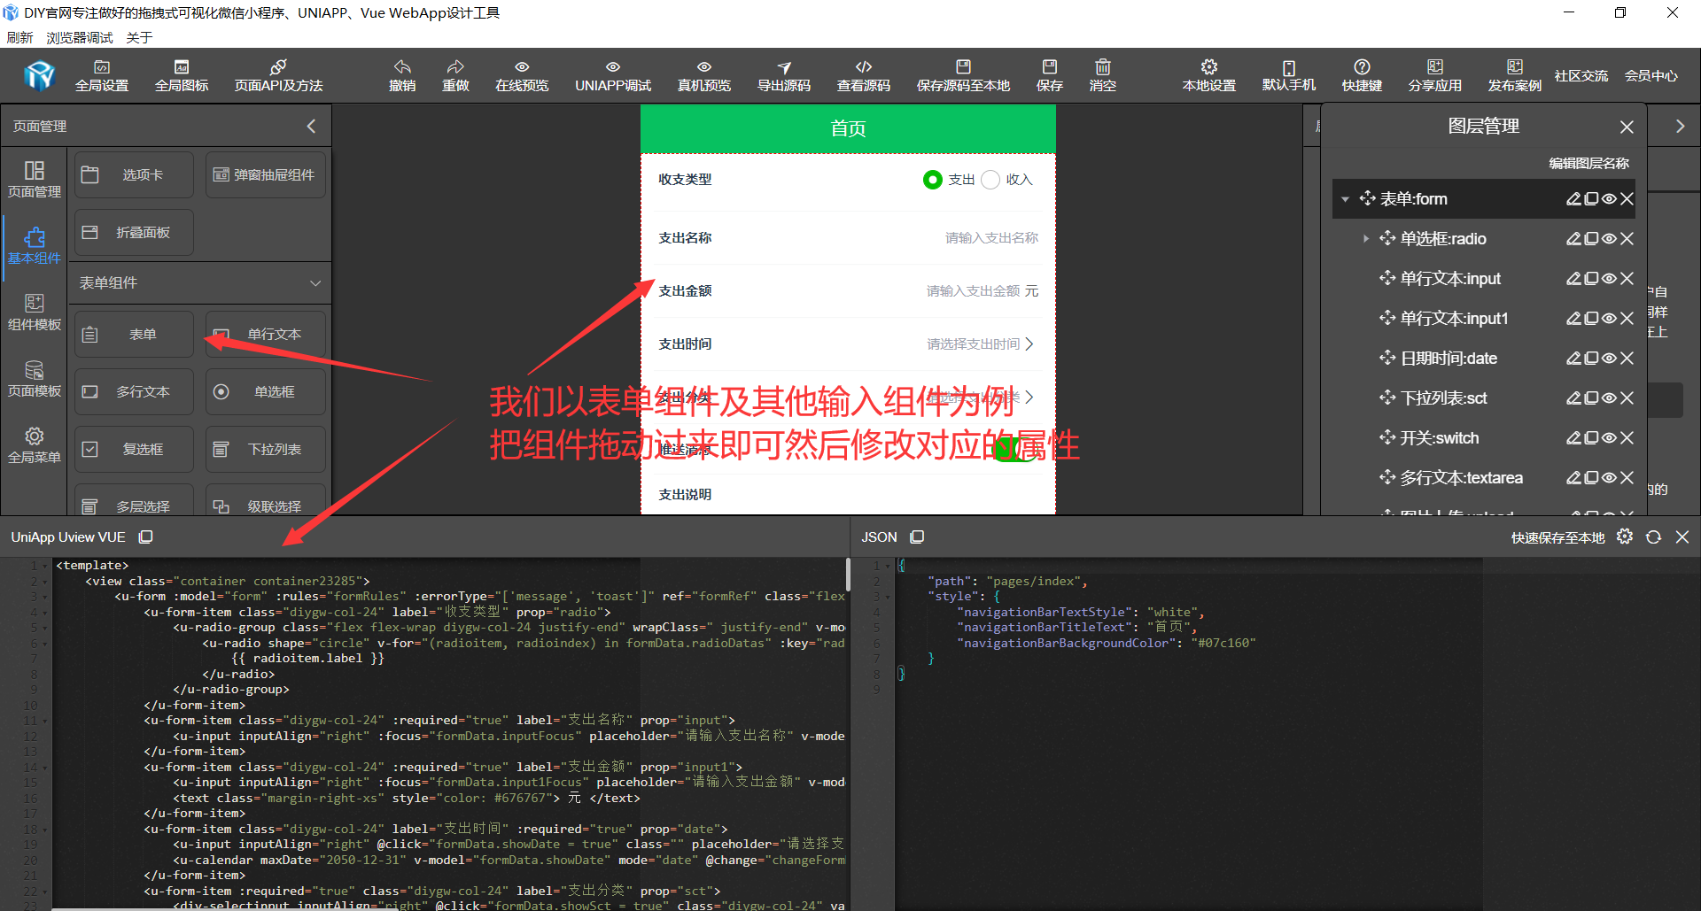Click 快速保存至本地 button
The image size is (1701, 911).
[1557, 537]
